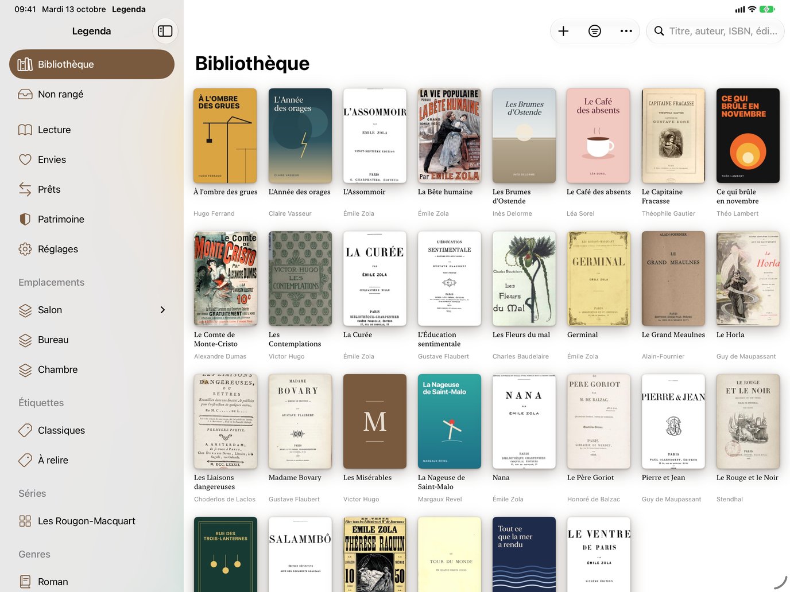Add a new book with plus button
The height and width of the screenshot is (592, 790).
[x=563, y=31]
